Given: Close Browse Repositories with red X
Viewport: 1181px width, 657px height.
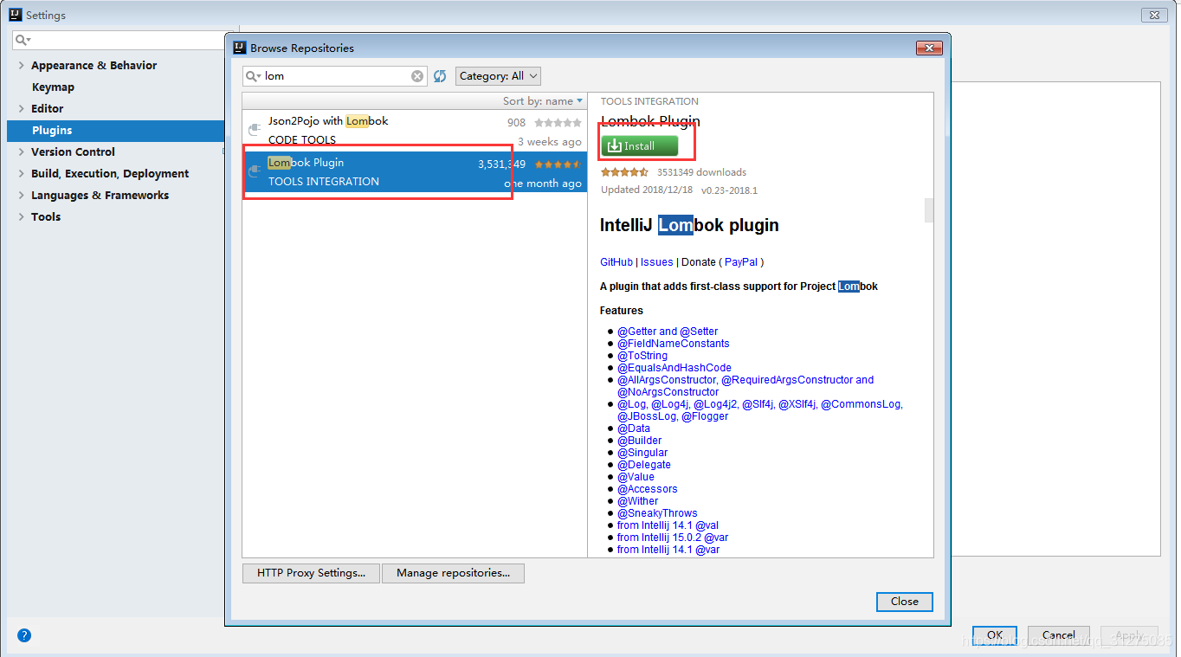Looking at the screenshot, I should (x=928, y=48).
